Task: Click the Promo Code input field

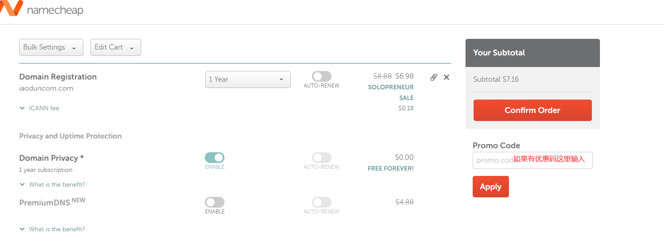Action: click(x=532, y=160)
